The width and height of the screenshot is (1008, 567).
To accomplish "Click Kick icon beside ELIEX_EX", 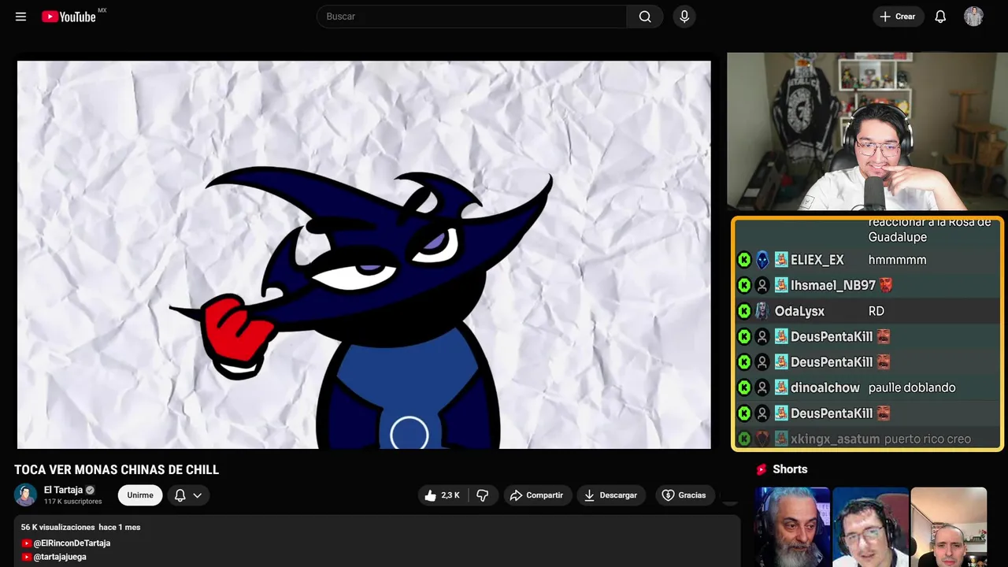I will (x=744, y=260).
